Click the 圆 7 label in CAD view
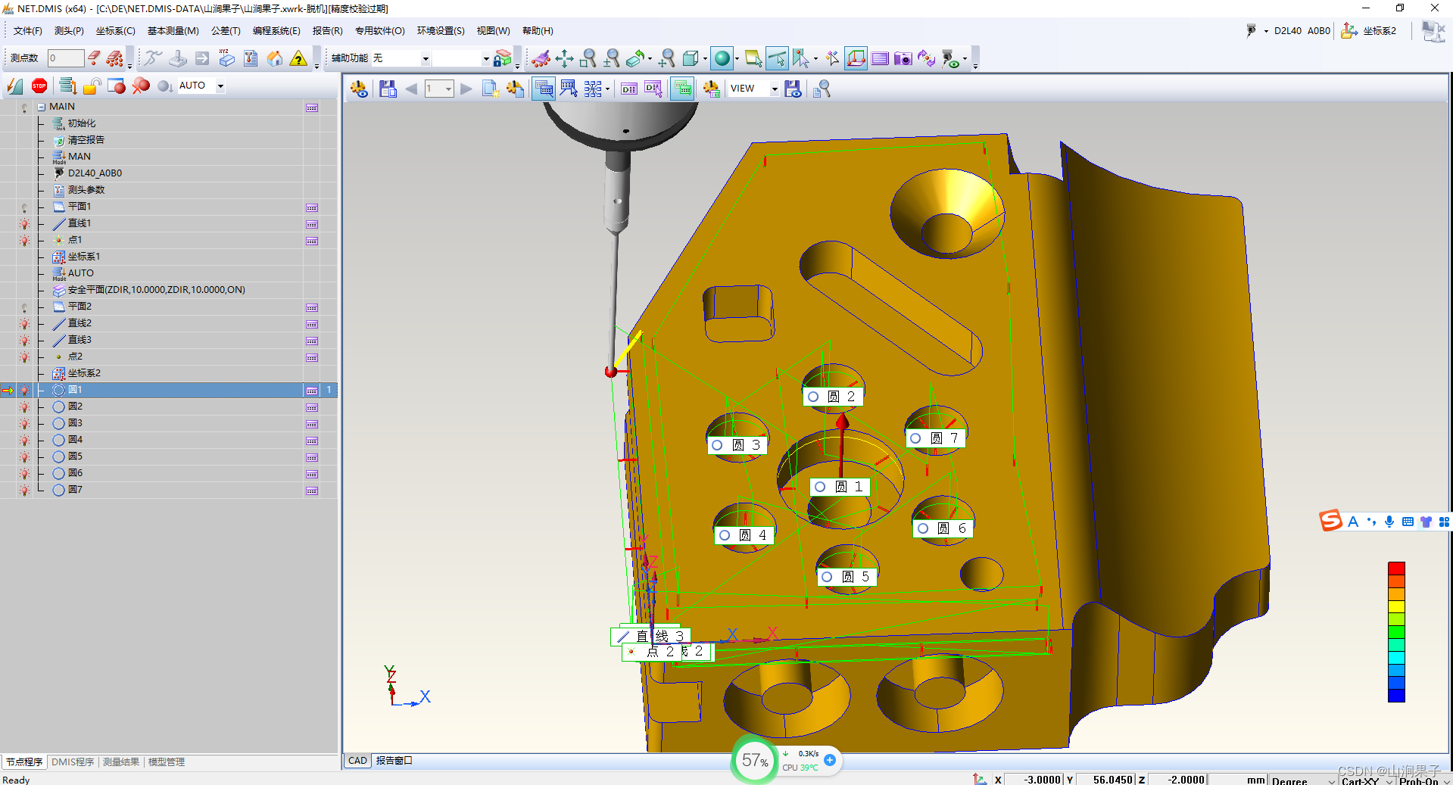The image size is (1453, 785). click(x=936, y=438)
